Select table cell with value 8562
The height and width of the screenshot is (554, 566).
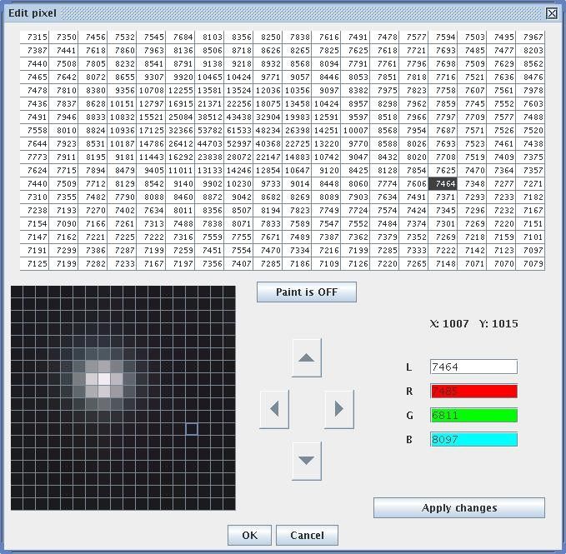[530, 63]
